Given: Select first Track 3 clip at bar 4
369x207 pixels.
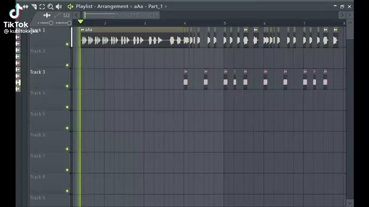Looking at the screenshot, I should [186, 79].
